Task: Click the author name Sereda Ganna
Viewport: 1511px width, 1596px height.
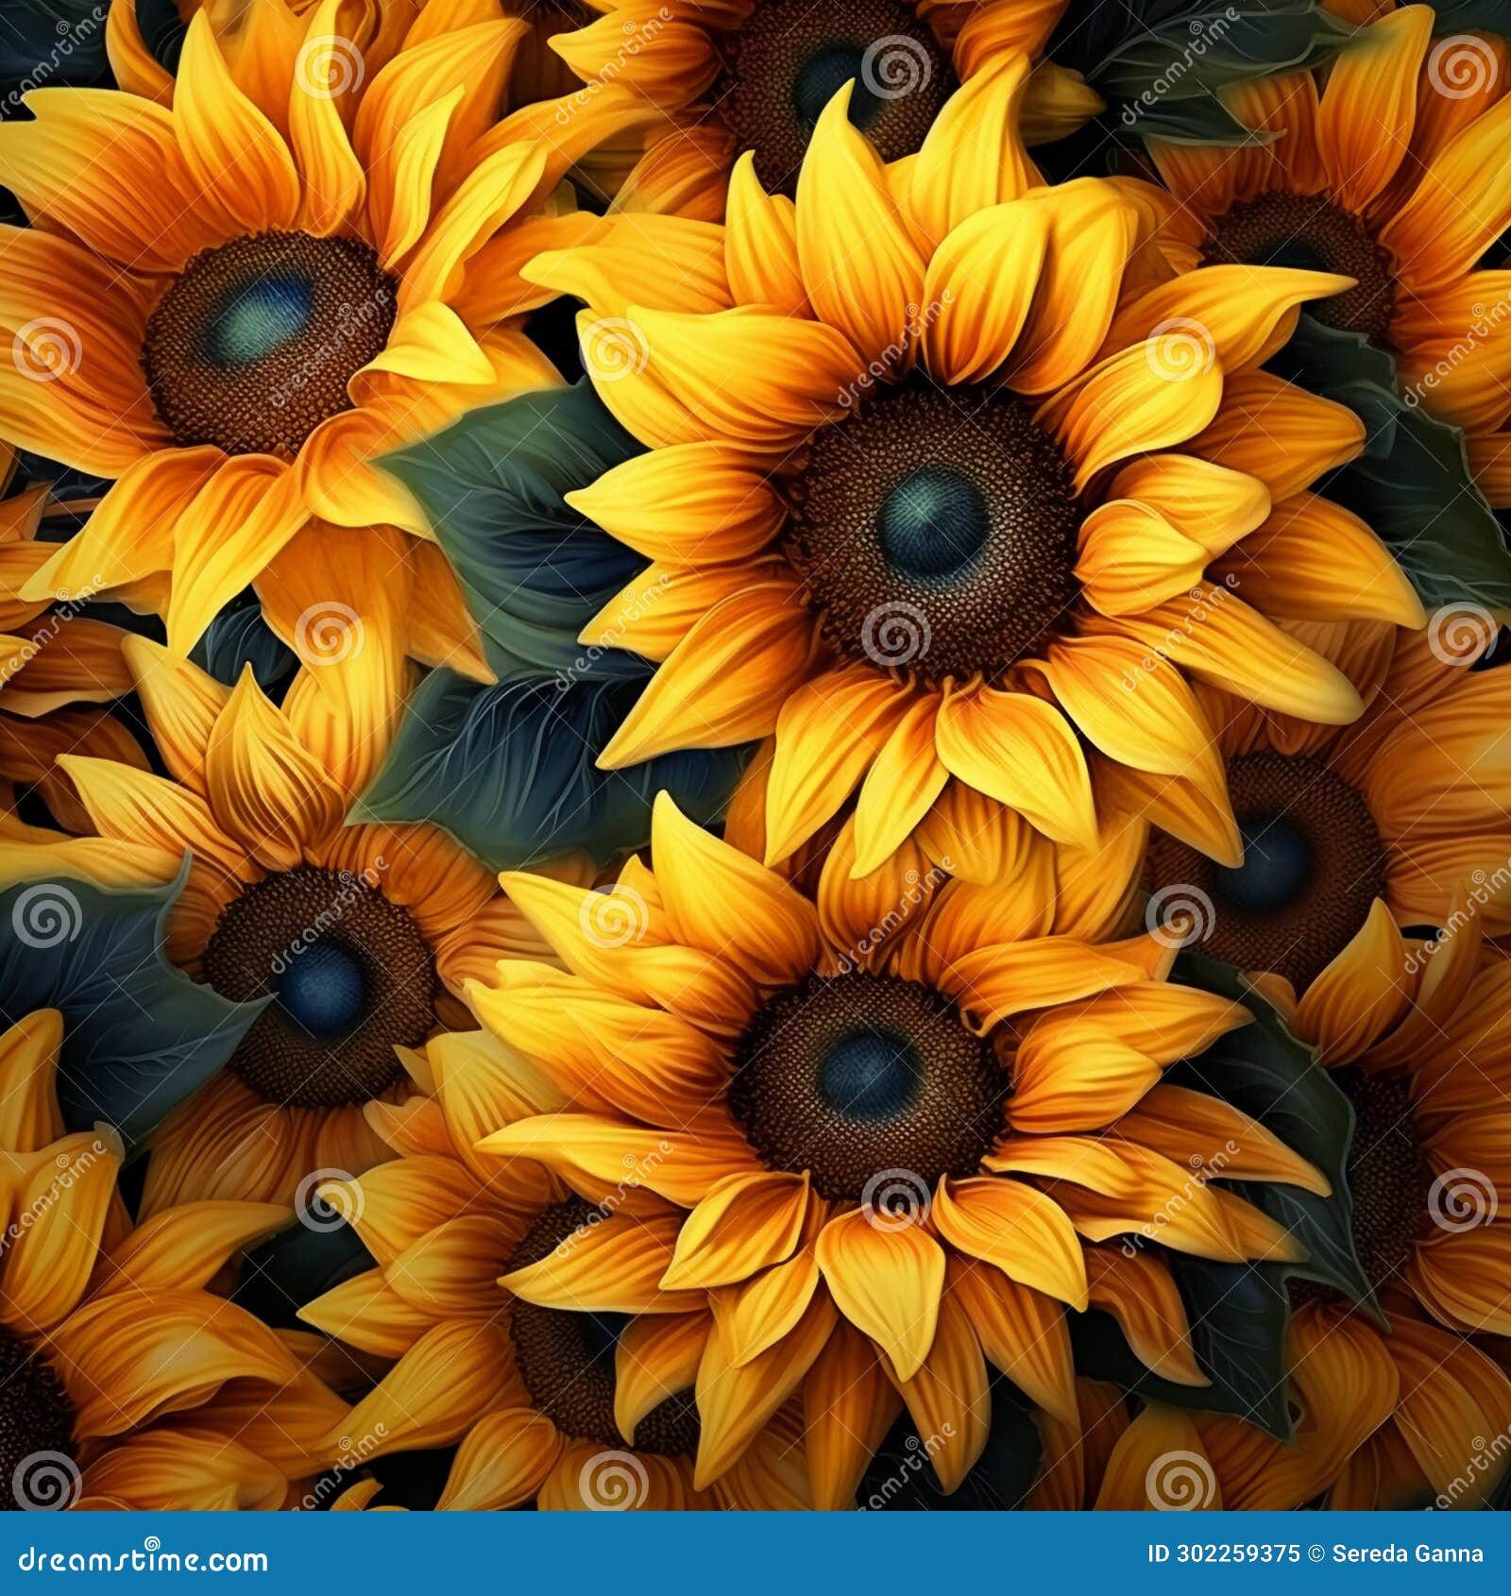Action: pos(1407,1554)
